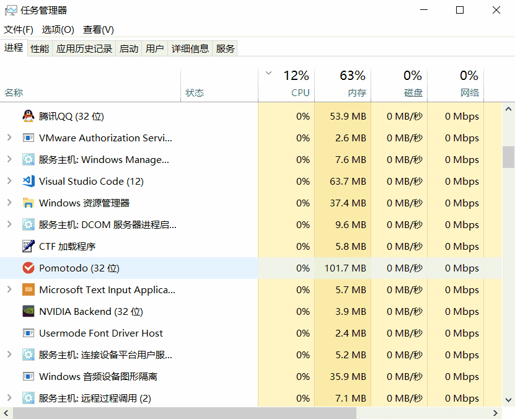Image resolution: width=515 pixels, height=419 pixels.
Task: Expand the 服务主机: Windows Manage... row
Action: pyautogui.click(x=9, y=159)
